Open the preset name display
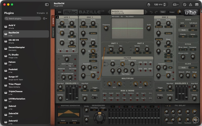 click(x=128, y=12)
